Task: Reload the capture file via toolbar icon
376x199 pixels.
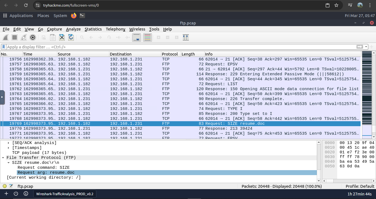Action: click(x=71, y=37)
